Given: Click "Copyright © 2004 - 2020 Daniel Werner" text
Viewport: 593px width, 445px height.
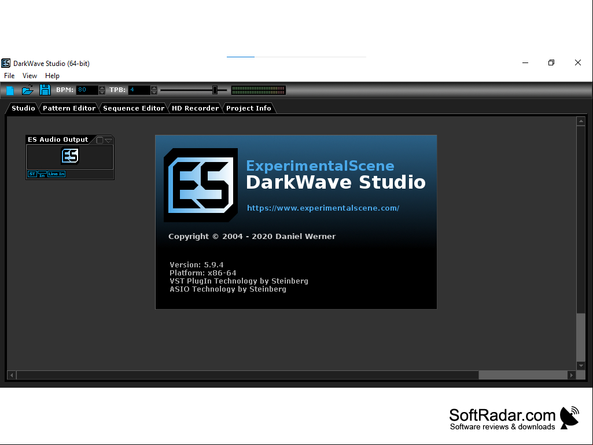Looking at the screenshot, I should (252, 237).
